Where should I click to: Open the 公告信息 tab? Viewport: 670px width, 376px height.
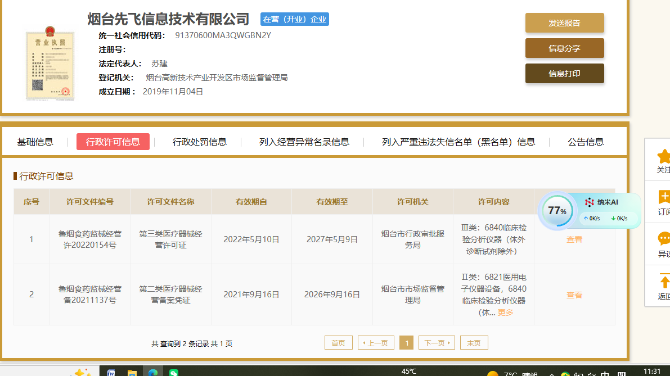pyautogui.click(x=585, y=142)
